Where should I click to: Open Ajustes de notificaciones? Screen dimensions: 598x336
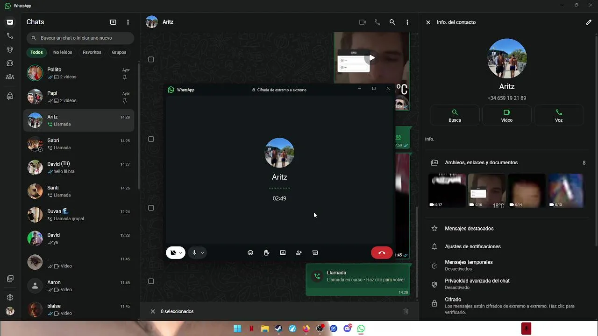508,246
